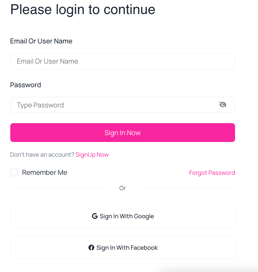Viewport: 258px width, 272px height.
Task: Choose Sign In With Google
Action: coord(122,216)
